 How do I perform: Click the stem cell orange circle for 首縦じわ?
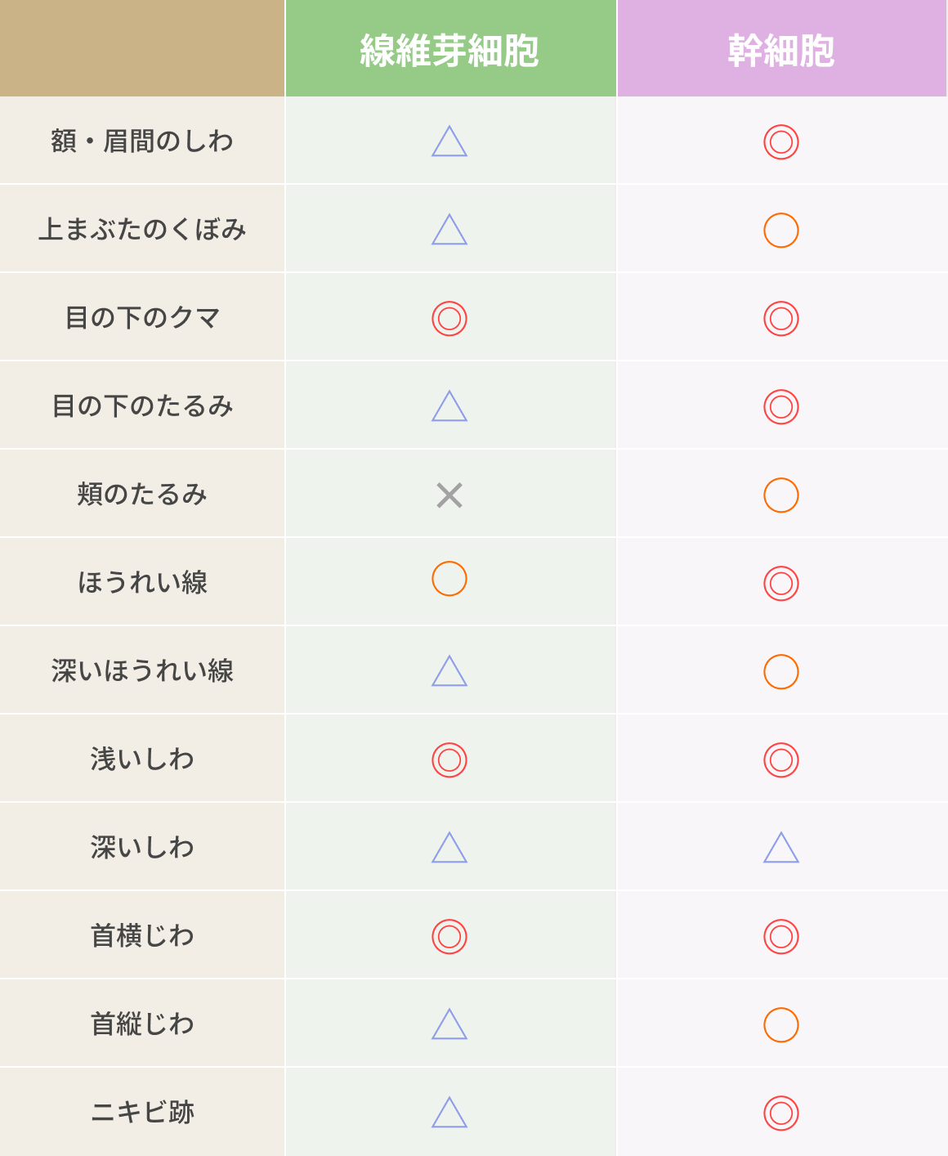coord(781,1025)
